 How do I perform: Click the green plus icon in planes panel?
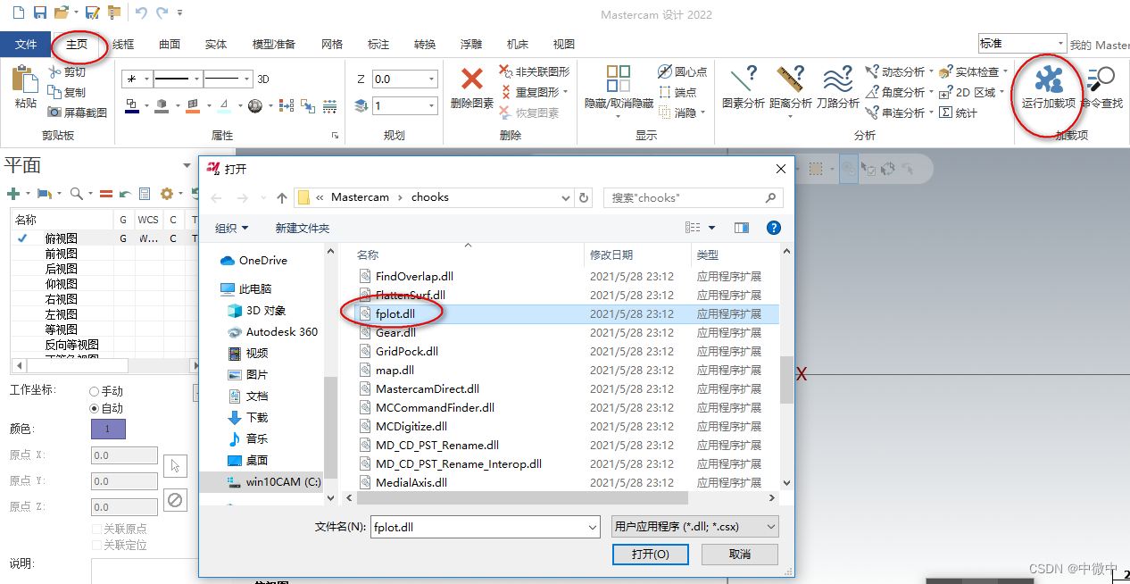tap(13, 193)
